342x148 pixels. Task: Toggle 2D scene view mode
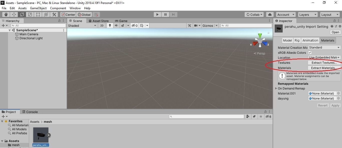102,25
